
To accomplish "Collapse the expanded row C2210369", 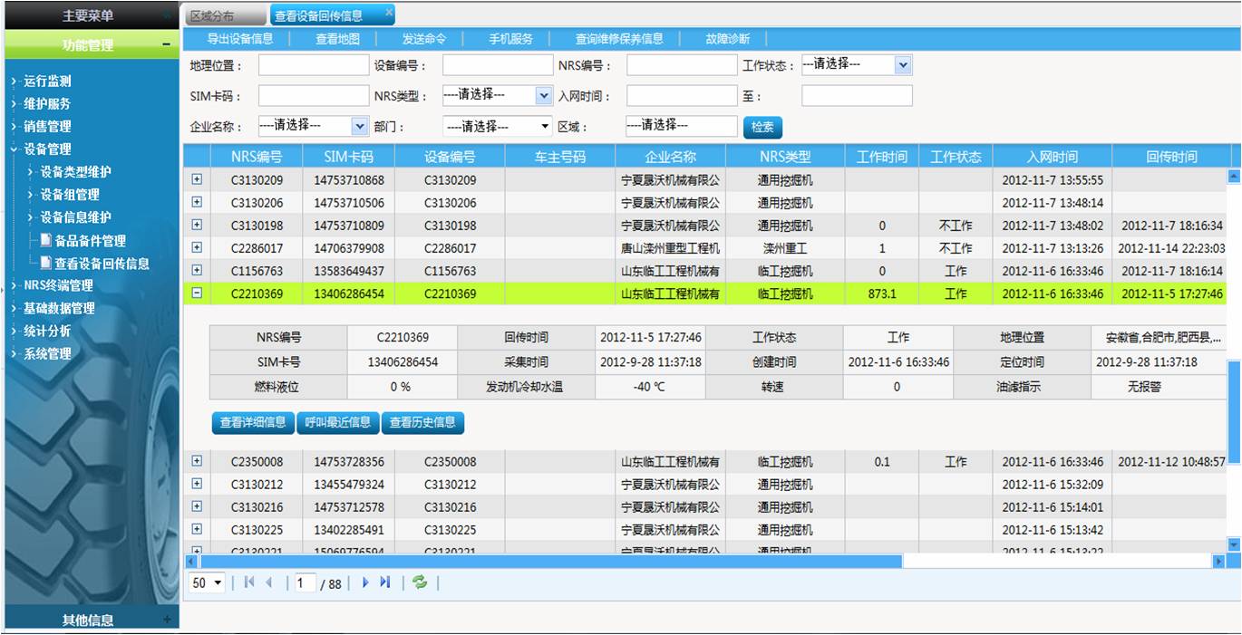I will pos(197,293).
